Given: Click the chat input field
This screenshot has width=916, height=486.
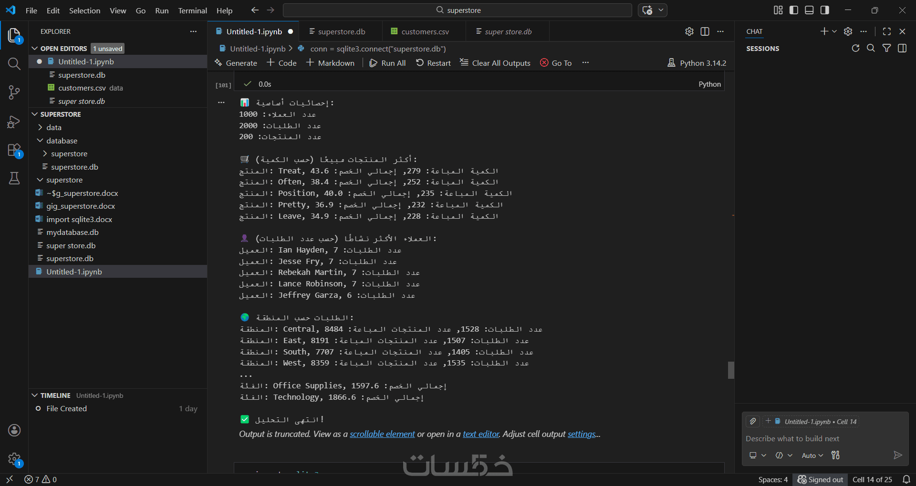Looking at the screenshot, I should (x=824, y=438).
